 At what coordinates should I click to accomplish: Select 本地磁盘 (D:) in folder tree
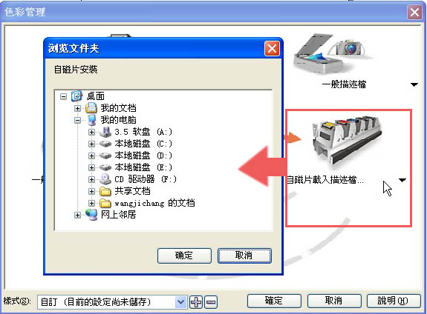(143, 156)
